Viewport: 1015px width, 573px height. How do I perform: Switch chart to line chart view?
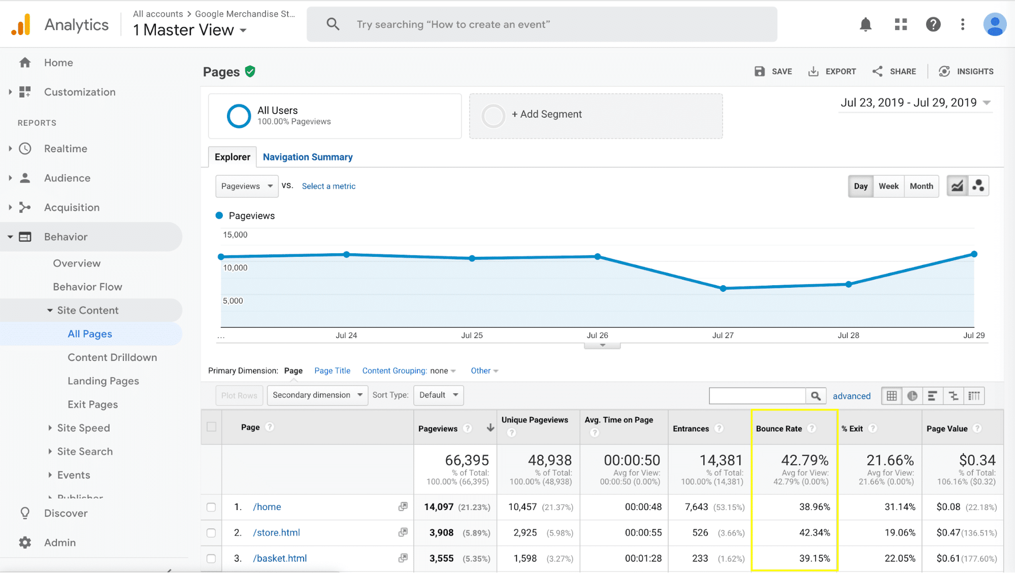click(957, 186)
